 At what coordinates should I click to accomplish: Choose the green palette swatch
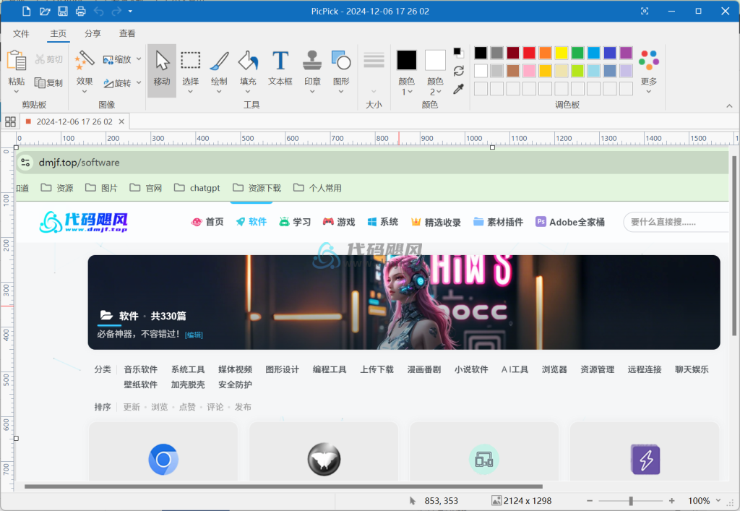click(577, 53)
